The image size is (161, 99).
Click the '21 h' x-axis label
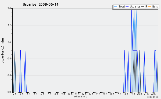pyautogui.click(x=146, y=94)
